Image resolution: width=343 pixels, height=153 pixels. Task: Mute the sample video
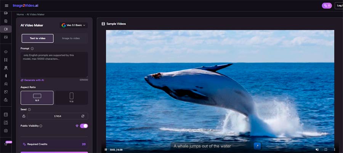pos(317,150)
